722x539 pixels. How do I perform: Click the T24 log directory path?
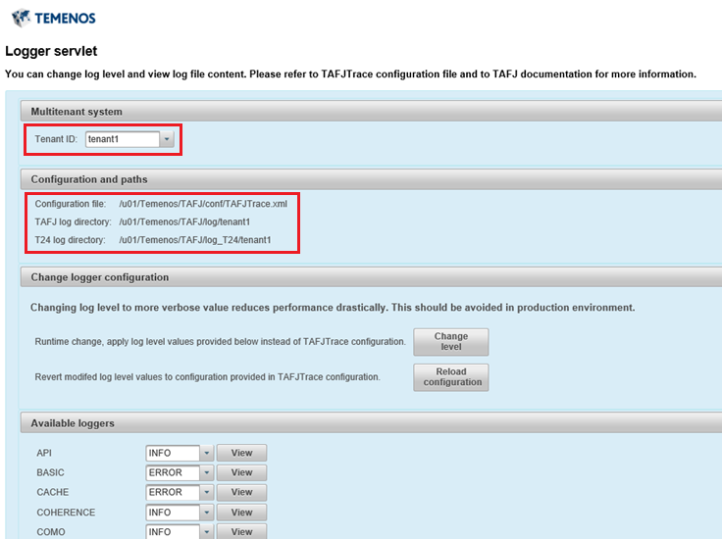[194, 240]
